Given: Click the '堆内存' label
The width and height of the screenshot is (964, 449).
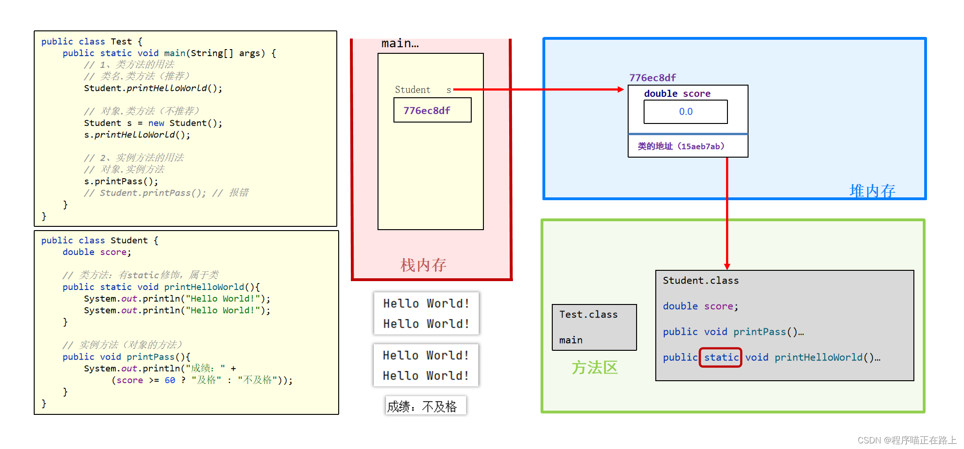Looking at the screenshot, I should 873,191.
